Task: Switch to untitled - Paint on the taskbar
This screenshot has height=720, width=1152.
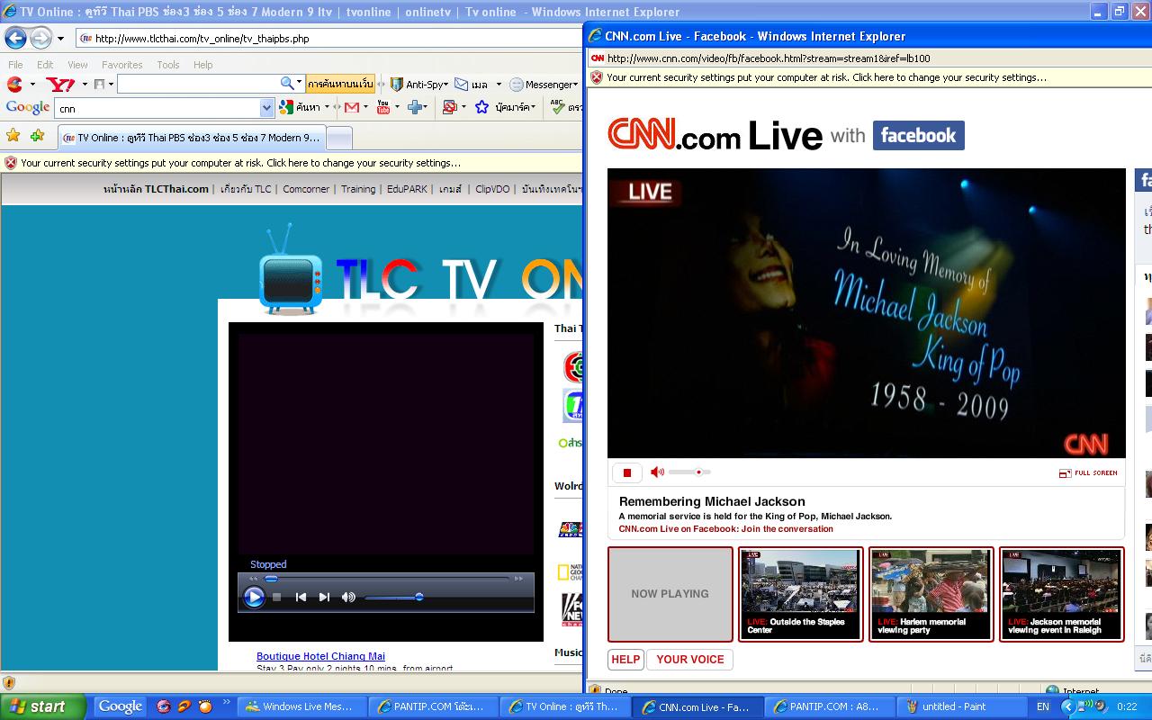Action: (x=962, y=706)
